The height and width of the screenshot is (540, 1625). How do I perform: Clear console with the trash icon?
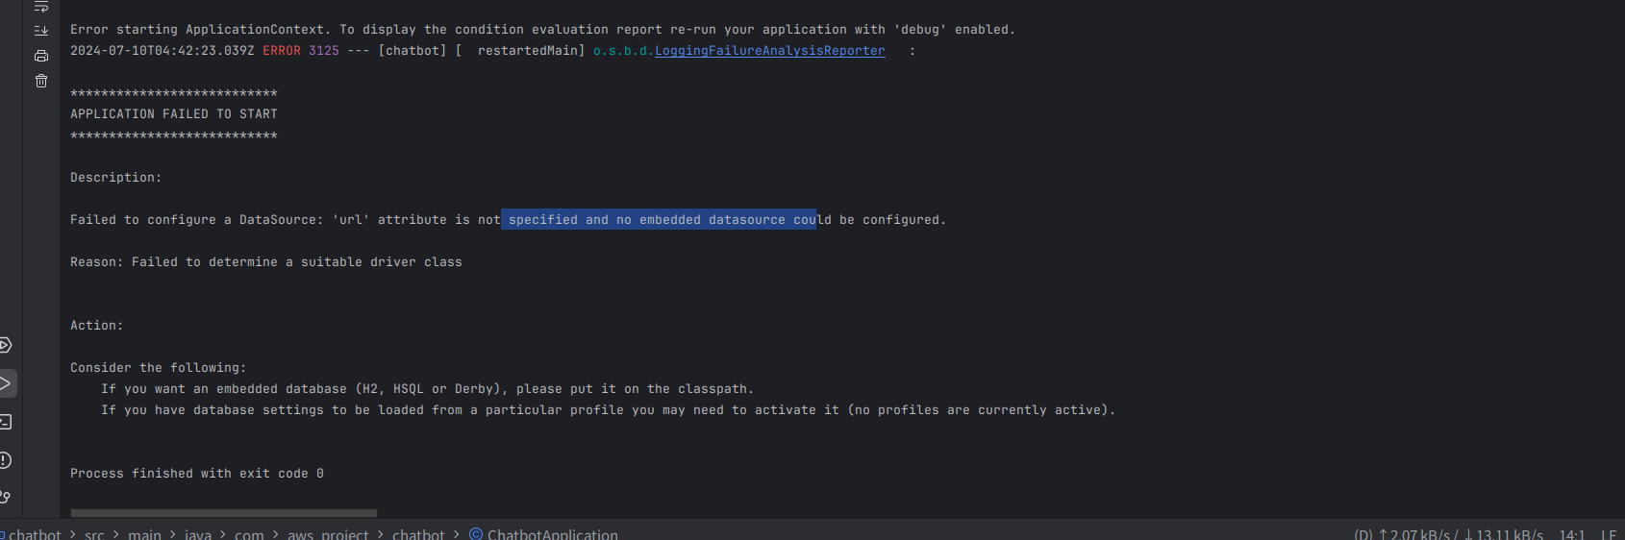41,81
